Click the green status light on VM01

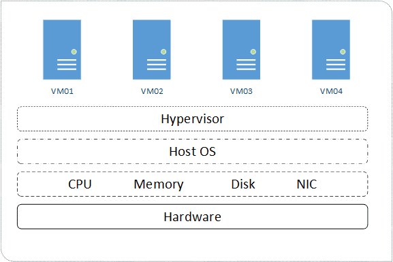(x=74, y=52)
